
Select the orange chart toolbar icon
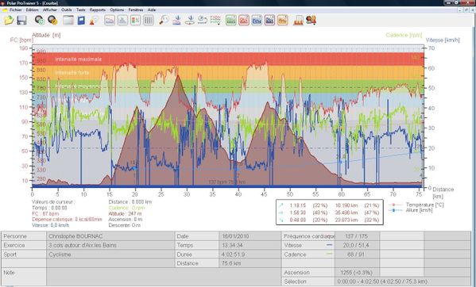[282, 21]
